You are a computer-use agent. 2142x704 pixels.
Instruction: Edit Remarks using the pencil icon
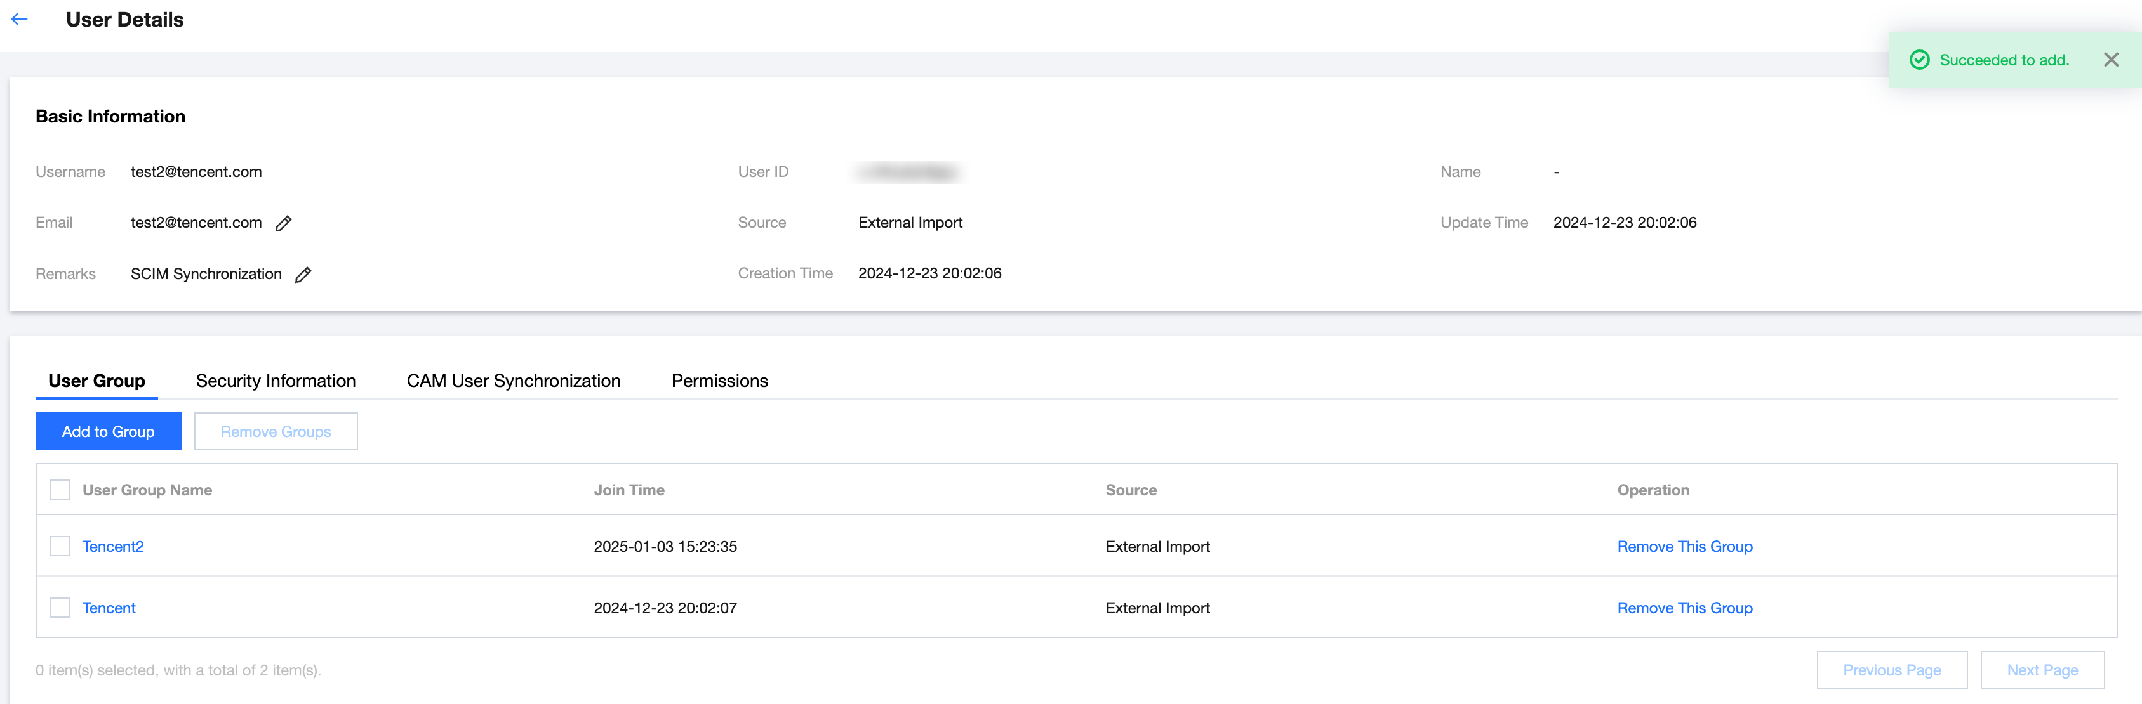[x=303, y=274]
